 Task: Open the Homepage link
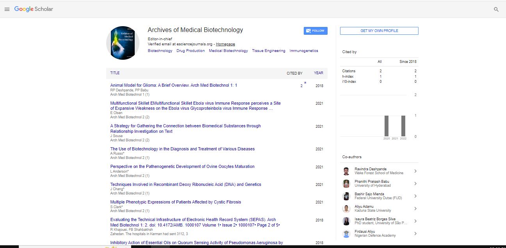point(225,44)
